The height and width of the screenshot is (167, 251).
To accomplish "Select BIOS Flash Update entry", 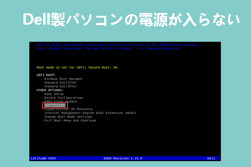I will click(61, 101).
